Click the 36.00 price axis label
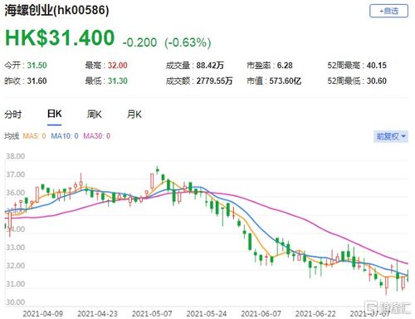415x319 pixels. pyautogui.click(x=16, y=193)
